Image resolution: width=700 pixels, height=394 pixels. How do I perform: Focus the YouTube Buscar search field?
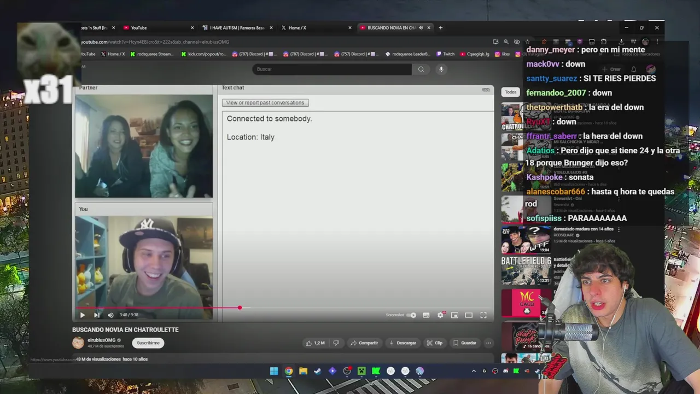pyautogui.click(x=332, y=69)
